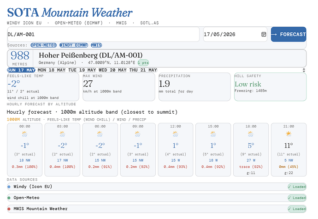Click the 06:00 weather icon
This screenshot has height=219, width=318.
100,134
